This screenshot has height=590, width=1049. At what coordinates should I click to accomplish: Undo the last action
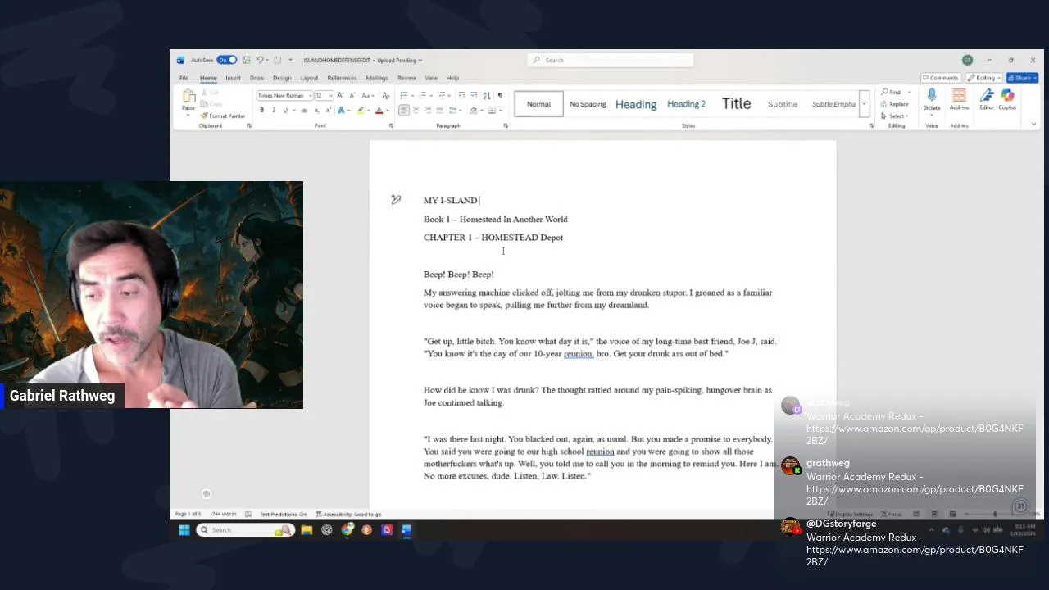click(259, 60)
